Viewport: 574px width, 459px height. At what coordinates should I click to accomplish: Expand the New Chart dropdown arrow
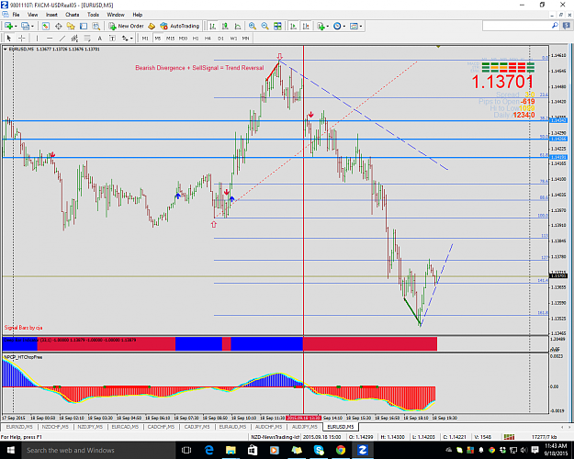(16, 26)
